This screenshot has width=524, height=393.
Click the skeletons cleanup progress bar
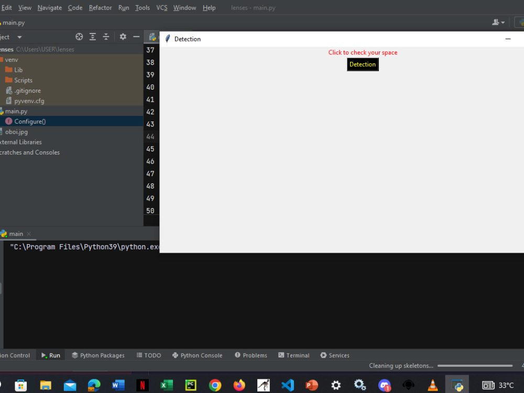[475, 365]
